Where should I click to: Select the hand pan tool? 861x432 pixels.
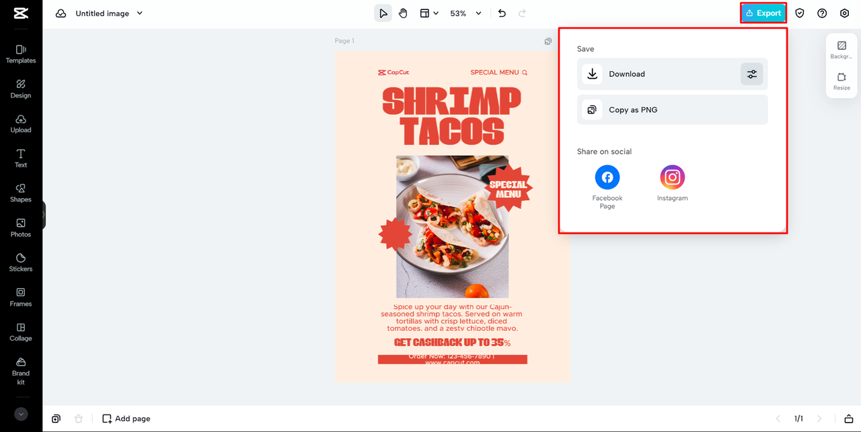[403, 13]
